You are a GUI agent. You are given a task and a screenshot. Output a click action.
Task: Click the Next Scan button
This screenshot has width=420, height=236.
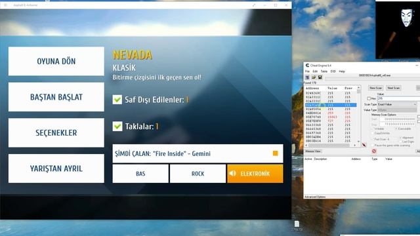(394, 88)
